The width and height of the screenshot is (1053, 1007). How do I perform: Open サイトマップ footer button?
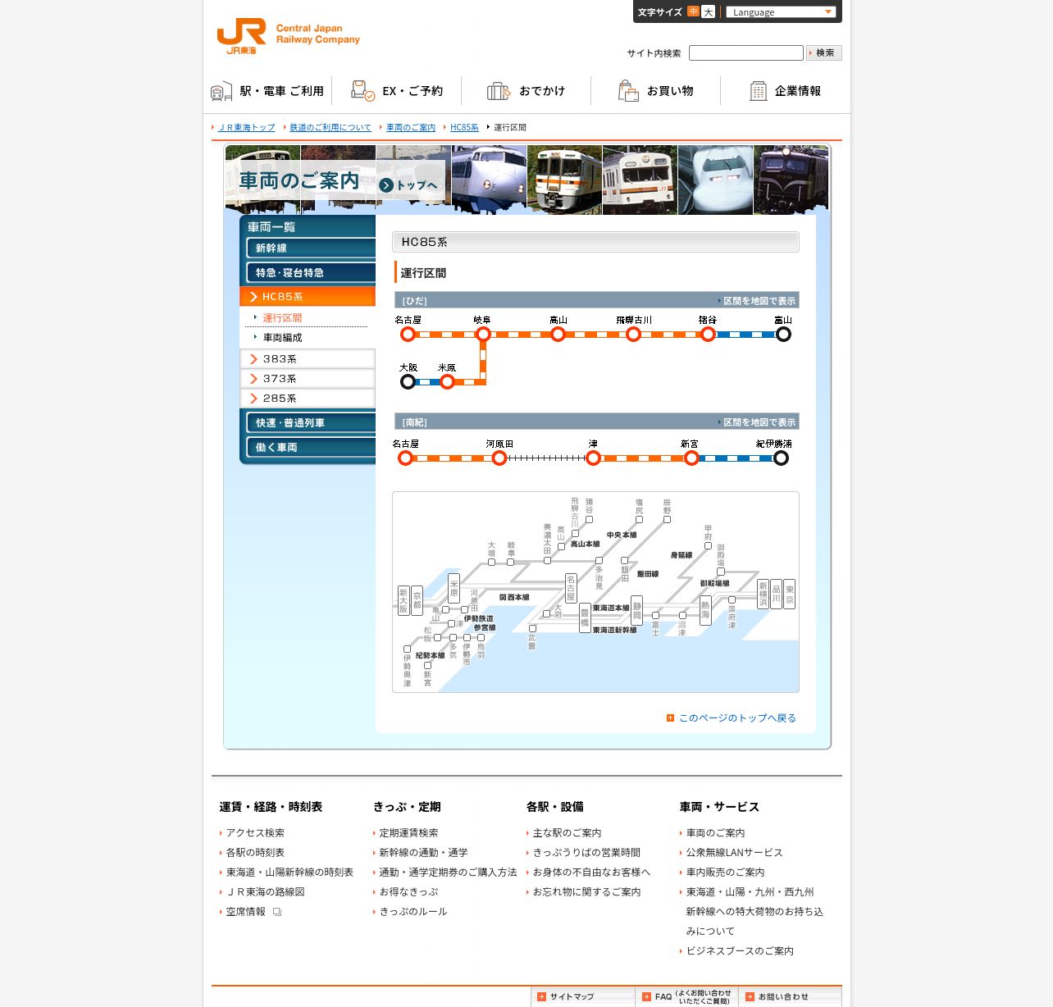[x=583, y=996]
